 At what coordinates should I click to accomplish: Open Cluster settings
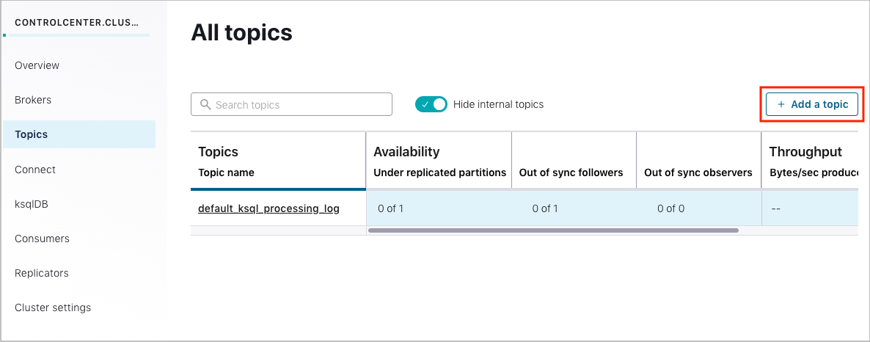click(53, 308)
